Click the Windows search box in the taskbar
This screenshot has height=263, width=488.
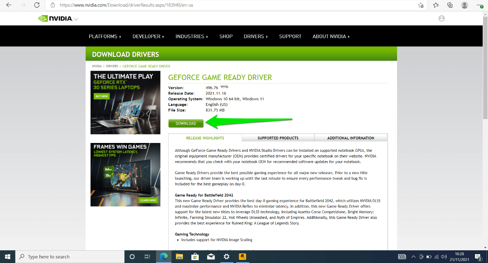[70, 257]
